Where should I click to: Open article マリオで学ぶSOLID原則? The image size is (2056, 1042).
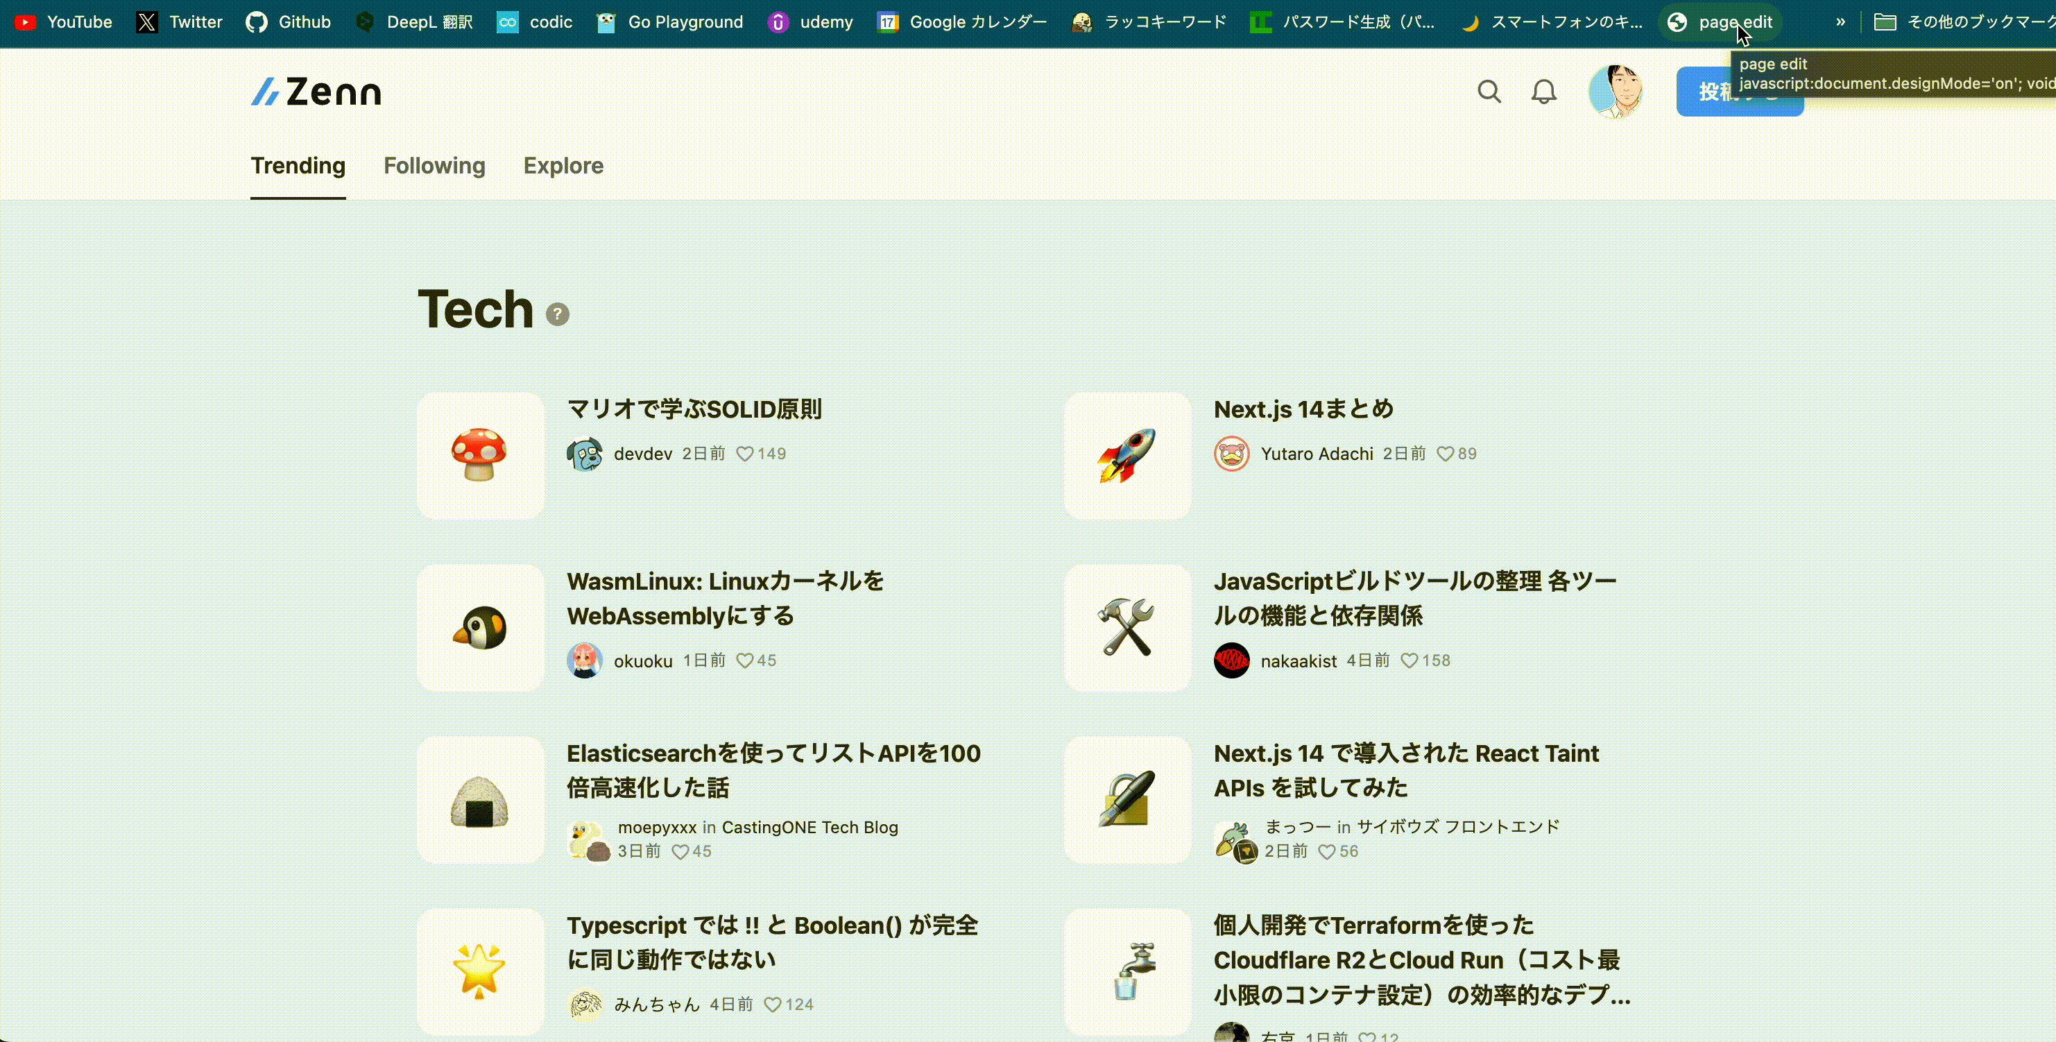point(694,409)
